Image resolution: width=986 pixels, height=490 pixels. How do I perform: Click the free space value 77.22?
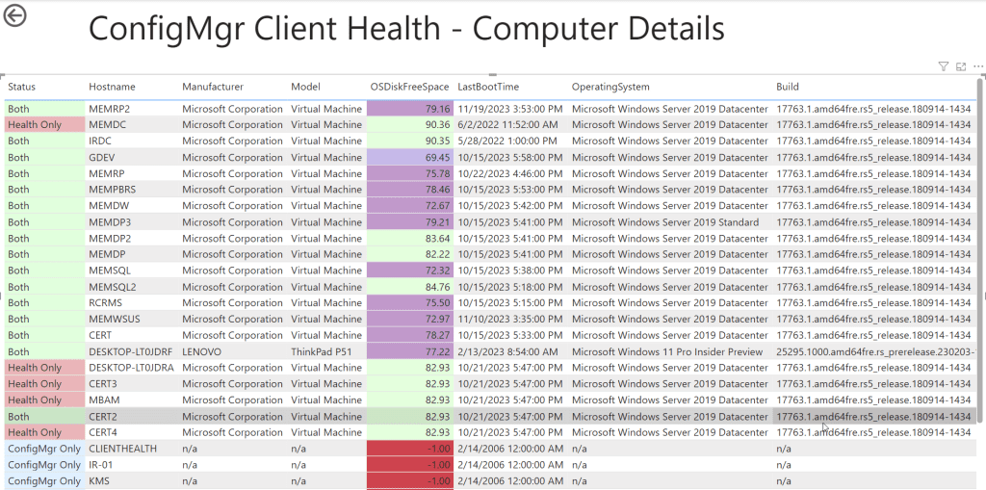tap(410, 351)
